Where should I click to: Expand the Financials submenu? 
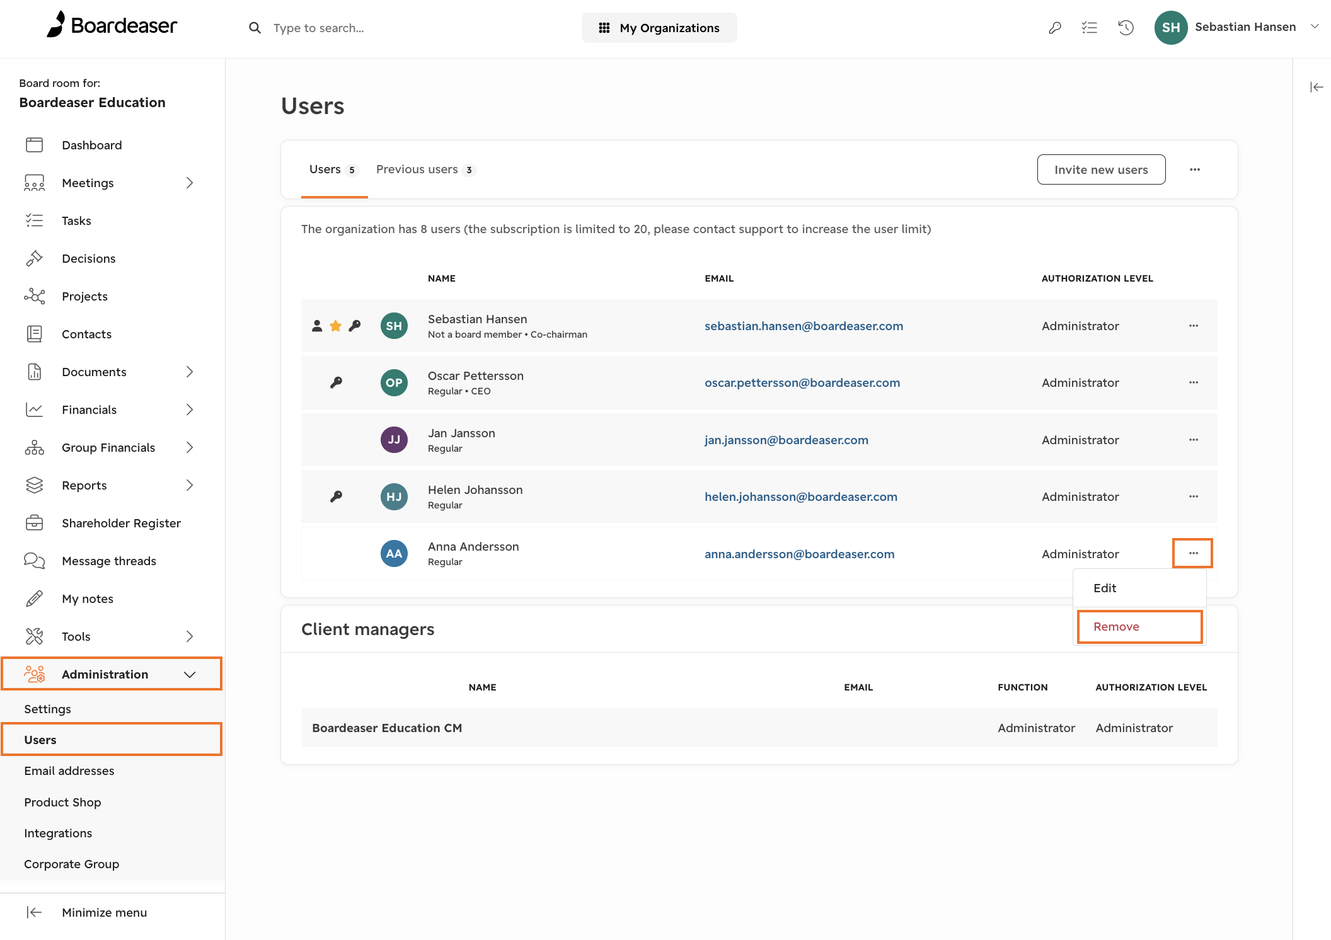[x=190, y=410]
